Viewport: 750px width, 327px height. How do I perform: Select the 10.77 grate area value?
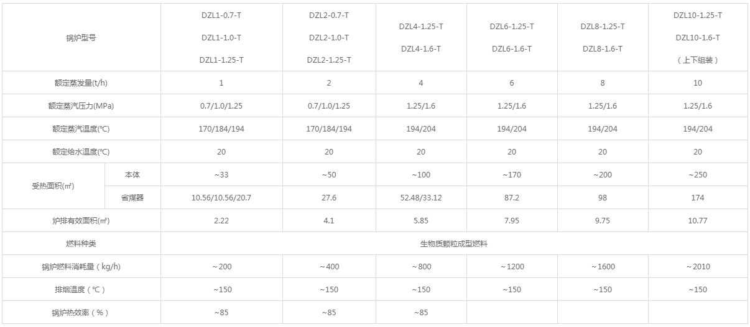[697, 221]
